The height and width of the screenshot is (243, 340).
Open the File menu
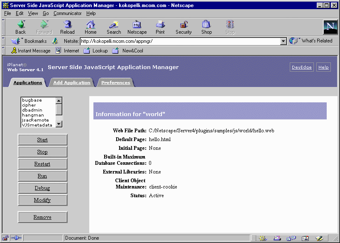click(x=7, y=13)
